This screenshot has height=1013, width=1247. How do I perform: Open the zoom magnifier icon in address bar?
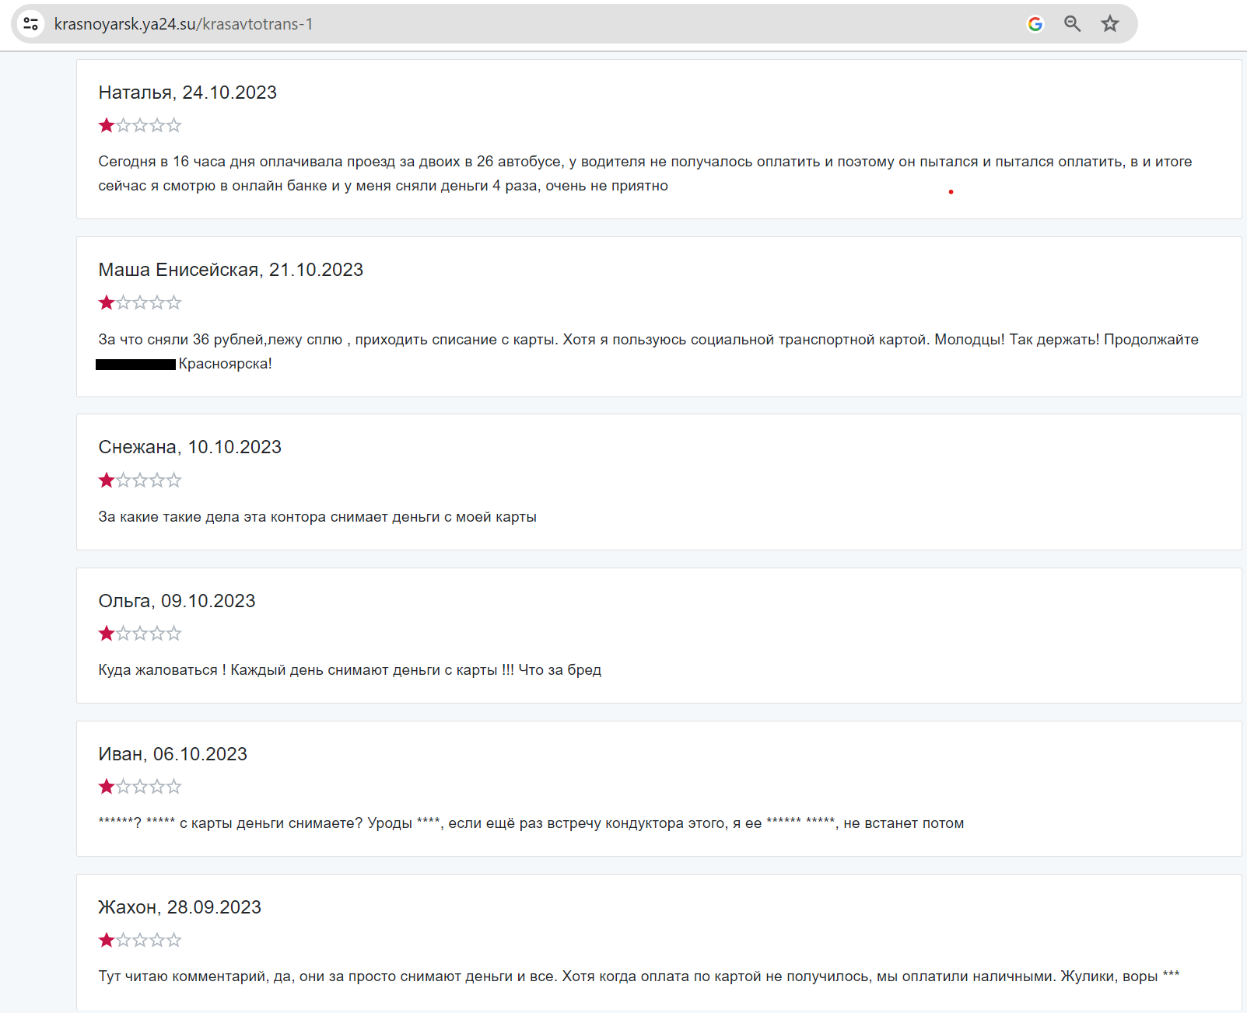(x=1072, y=24)
